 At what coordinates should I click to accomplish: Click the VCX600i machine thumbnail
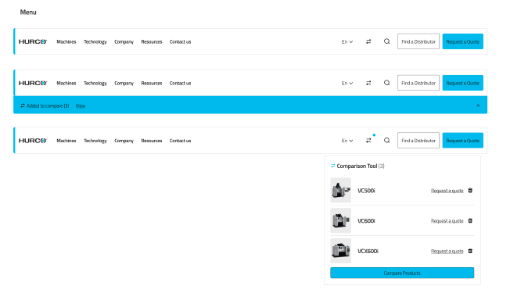coord(340,251)
